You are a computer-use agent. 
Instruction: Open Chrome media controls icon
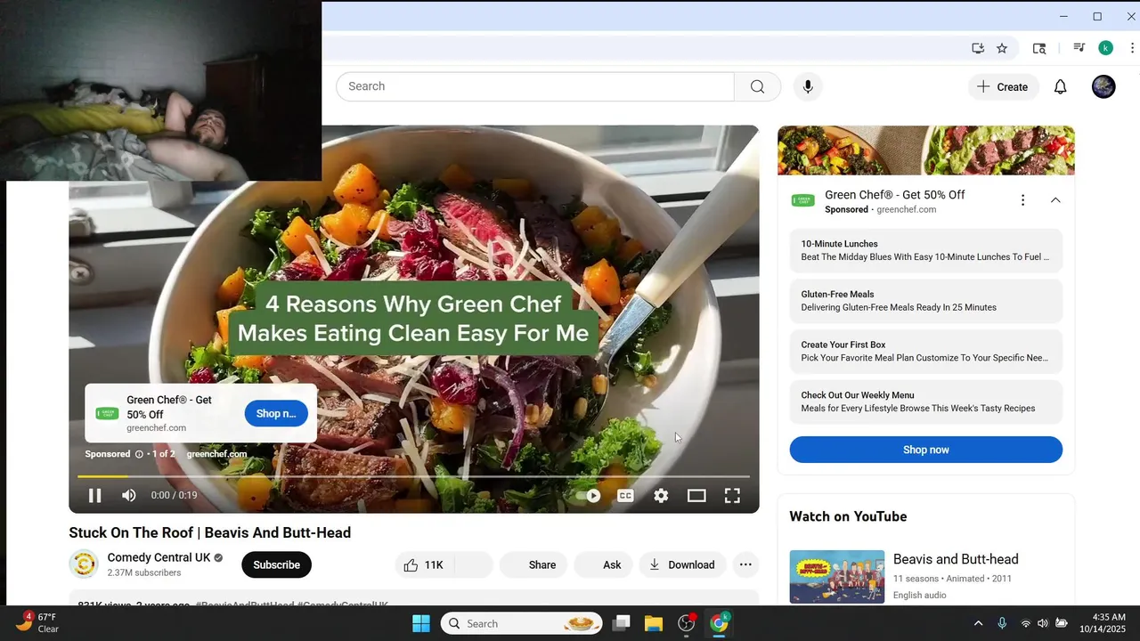(x=1079, y=48)
